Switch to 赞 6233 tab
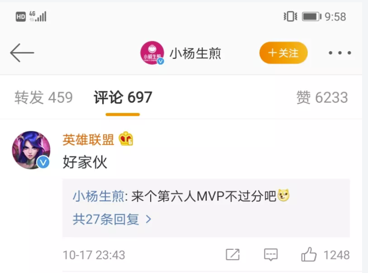Viewport: 368px width, 273px height. [x=322, y=97]
